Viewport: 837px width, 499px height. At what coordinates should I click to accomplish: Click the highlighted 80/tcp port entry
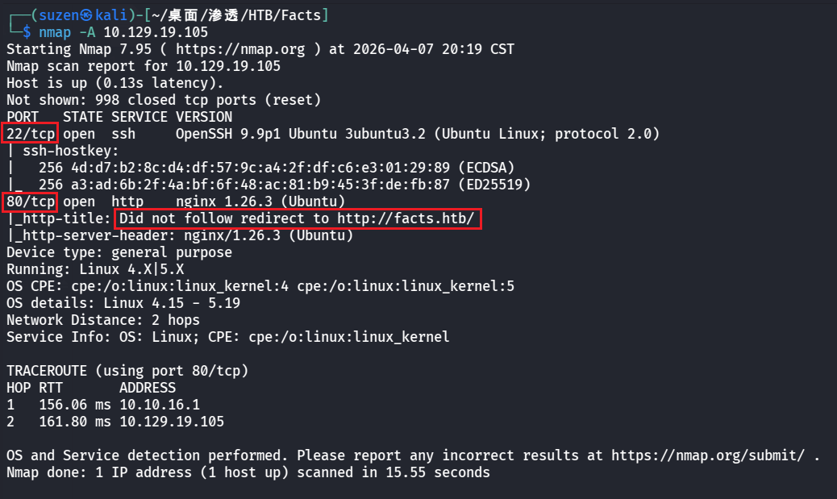[x=31, y=201]
